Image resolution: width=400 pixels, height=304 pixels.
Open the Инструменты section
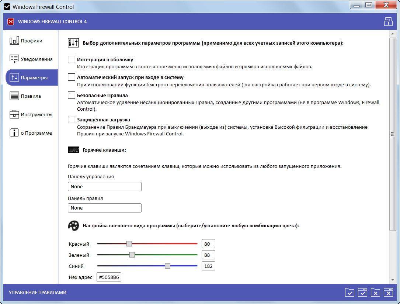coord(31,114)
